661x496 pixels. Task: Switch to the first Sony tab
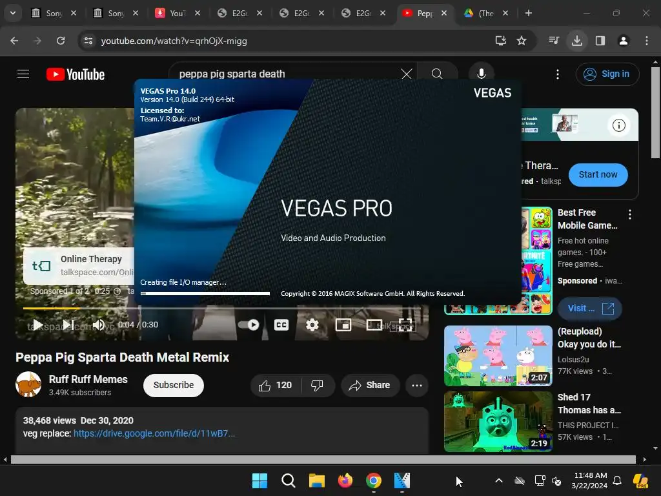click(47, 13)
